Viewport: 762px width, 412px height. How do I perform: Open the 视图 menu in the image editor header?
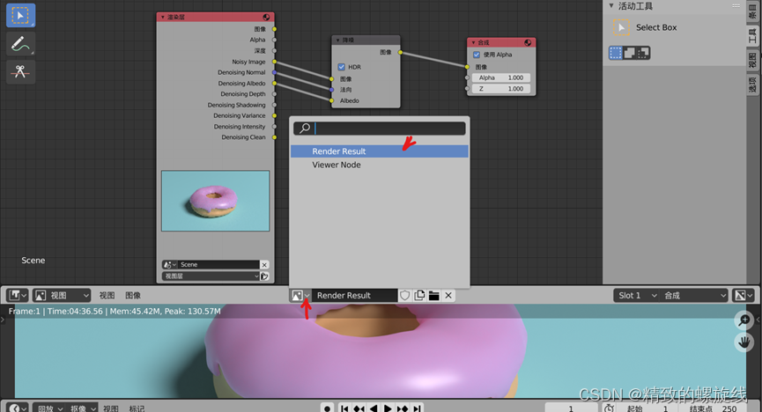tap(107, 296)
